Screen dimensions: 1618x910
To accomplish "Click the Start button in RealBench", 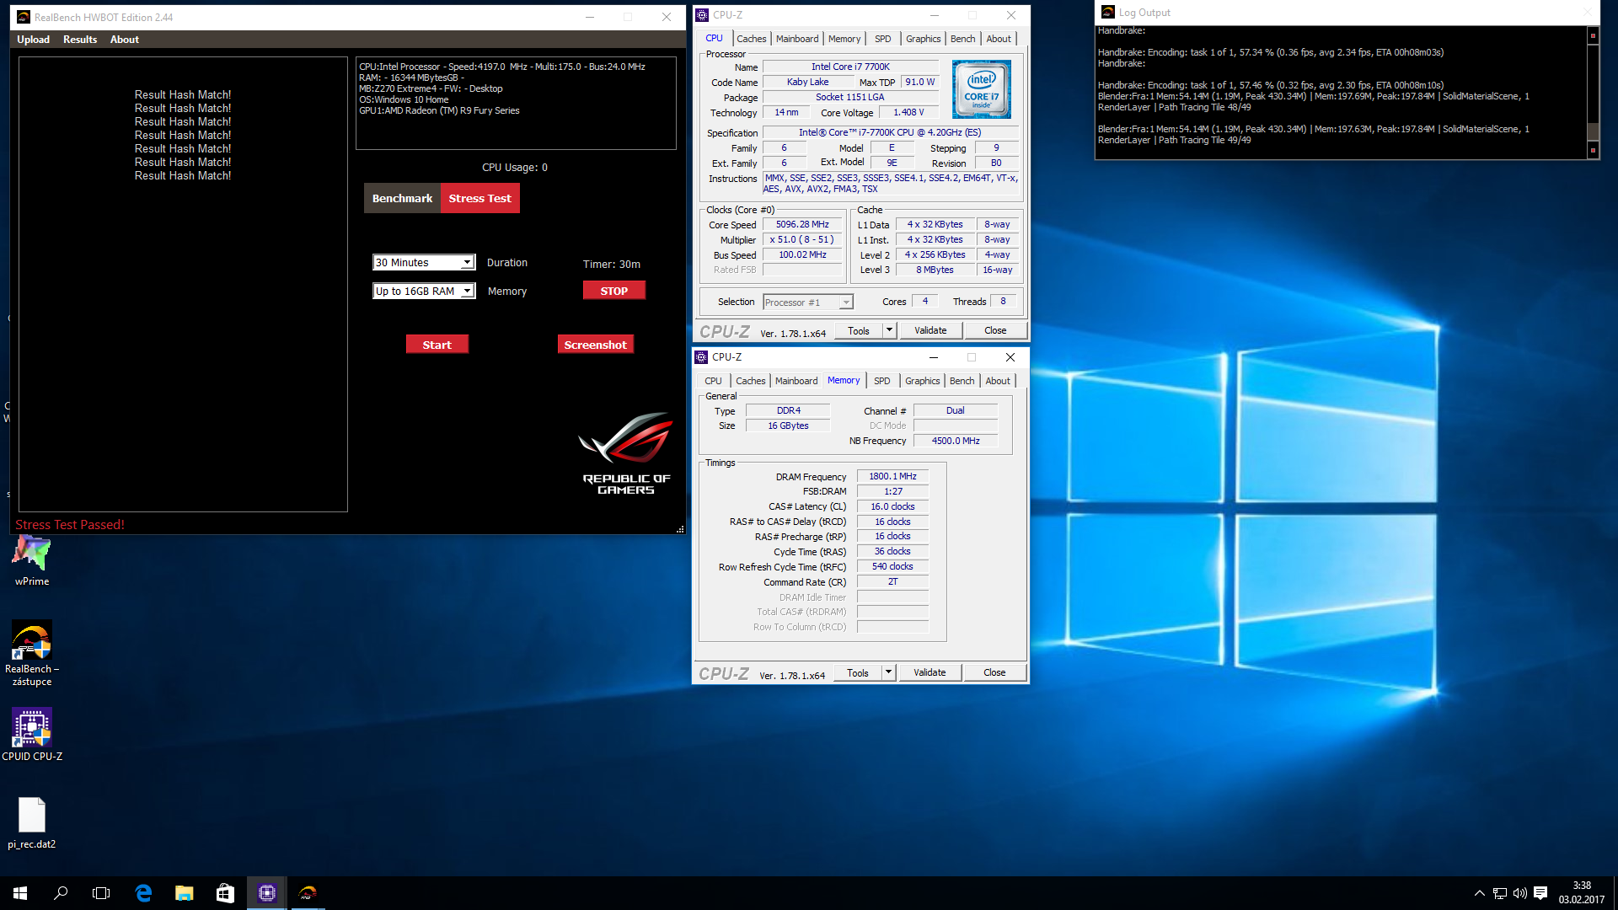I will point(437,345).
